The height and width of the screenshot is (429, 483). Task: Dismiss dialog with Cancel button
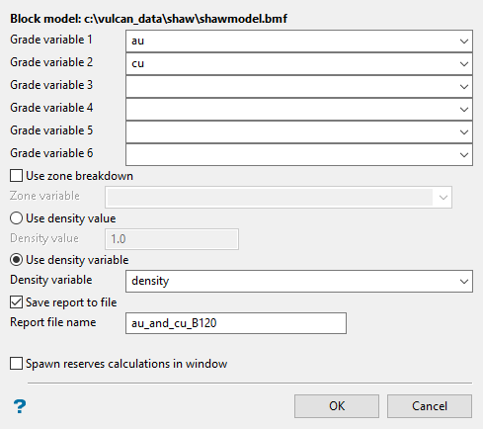430,406
